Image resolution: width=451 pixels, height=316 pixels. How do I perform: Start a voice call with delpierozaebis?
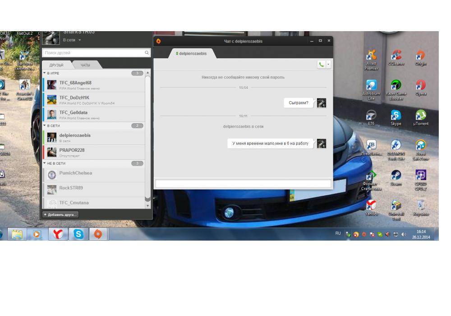pyautogui.click(x=321, y=65)
